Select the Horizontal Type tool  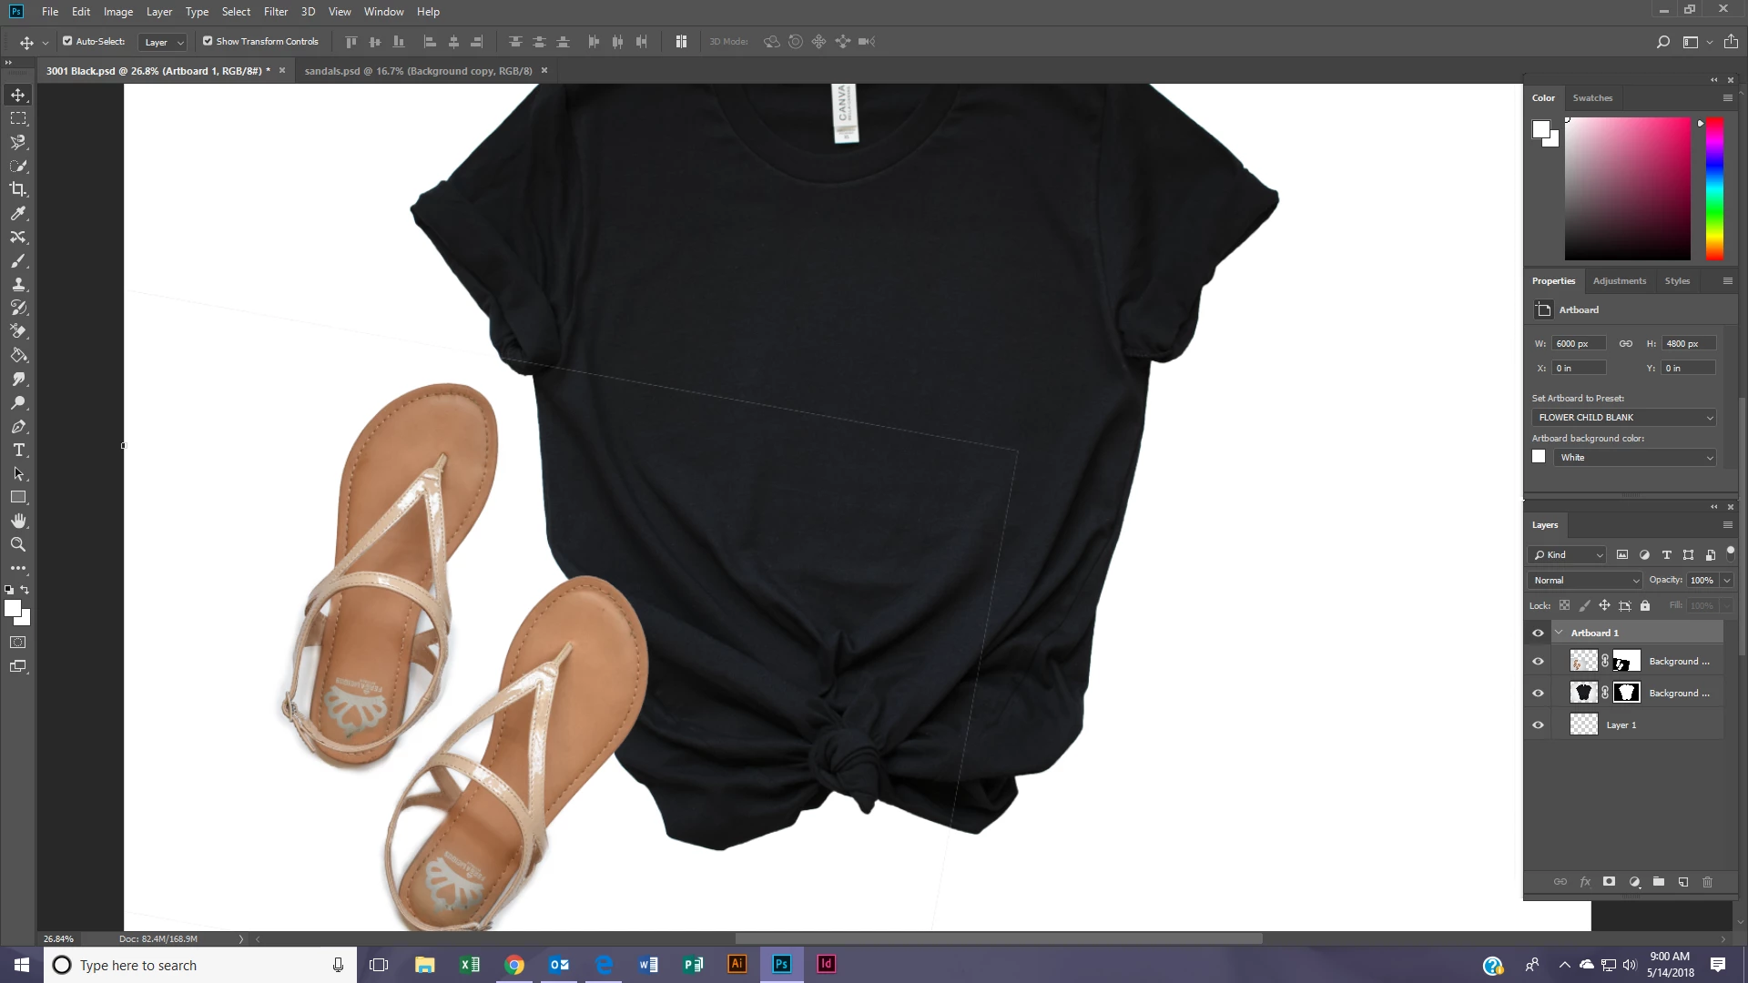click(x=18, y=451)
